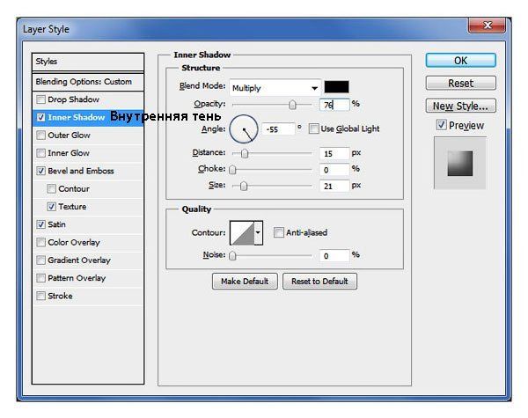The width and height of the screenshot is (528, 418).
Task: Close the Layer Style dialog
Action: [x=488, y=26]
